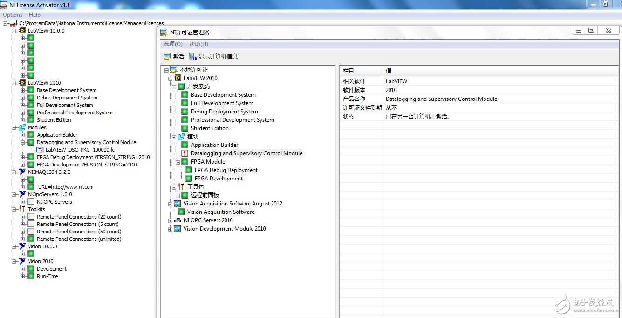The width and height of the screenshot is (622, 318).
Task: Expand NI OPC Servers 2010 node
Action: click(171, 220)
